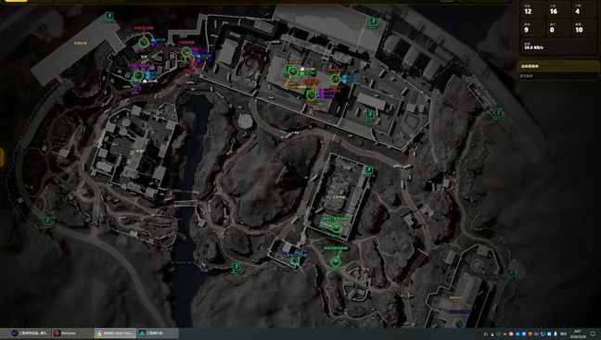The width and height of the screenshot is (601, 340).
Task: Select the marker with green label in south building
Action: click(x=336, y=228)
